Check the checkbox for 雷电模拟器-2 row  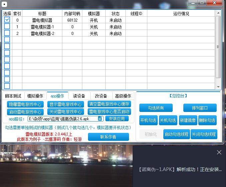7,33
